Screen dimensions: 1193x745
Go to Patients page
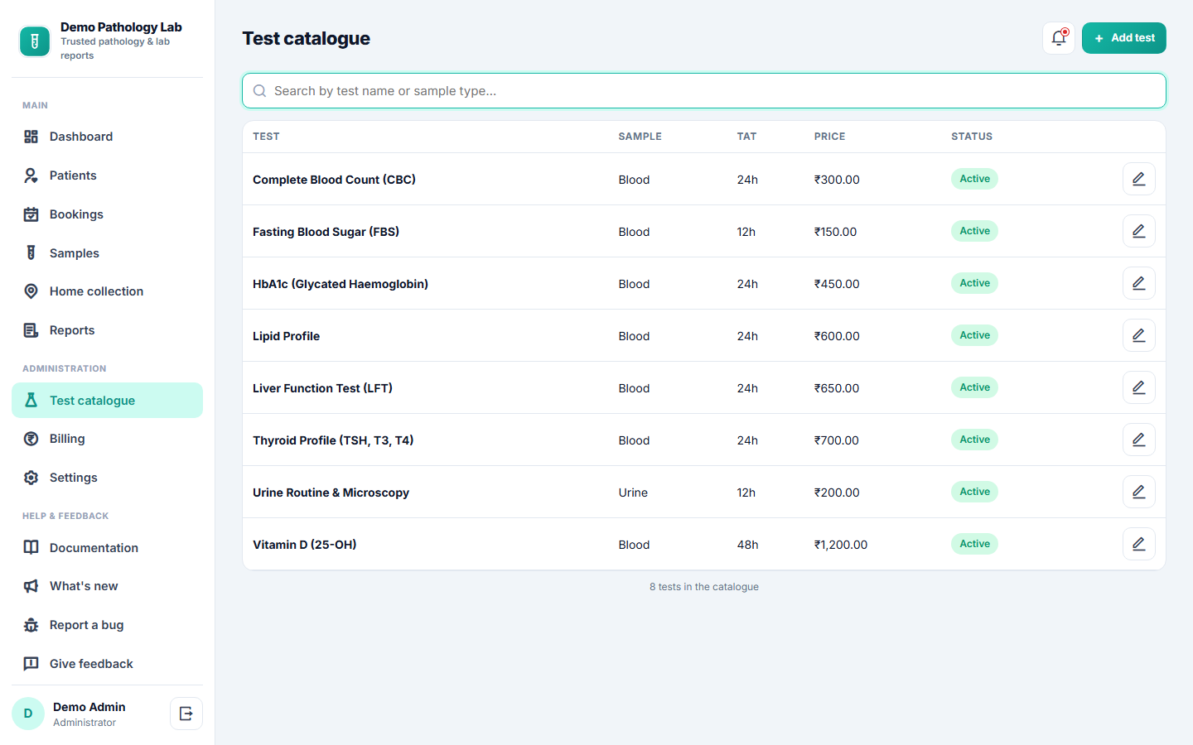(x=107, y=175)
